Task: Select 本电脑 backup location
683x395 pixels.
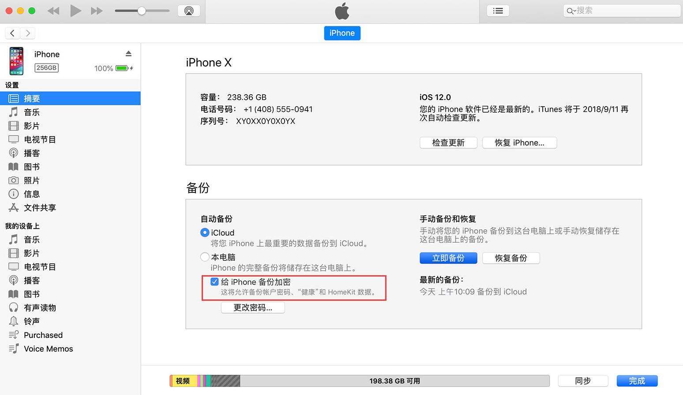Action: [205, 257]
